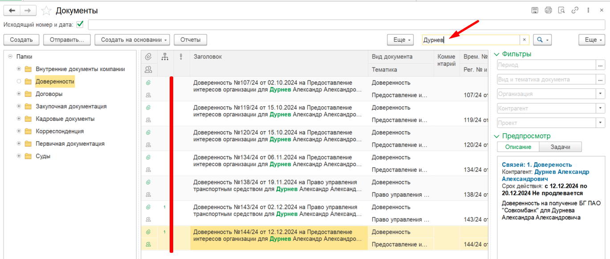Click into the Период filter field
This screenshot has width=610, height=259.
point(547,65)
